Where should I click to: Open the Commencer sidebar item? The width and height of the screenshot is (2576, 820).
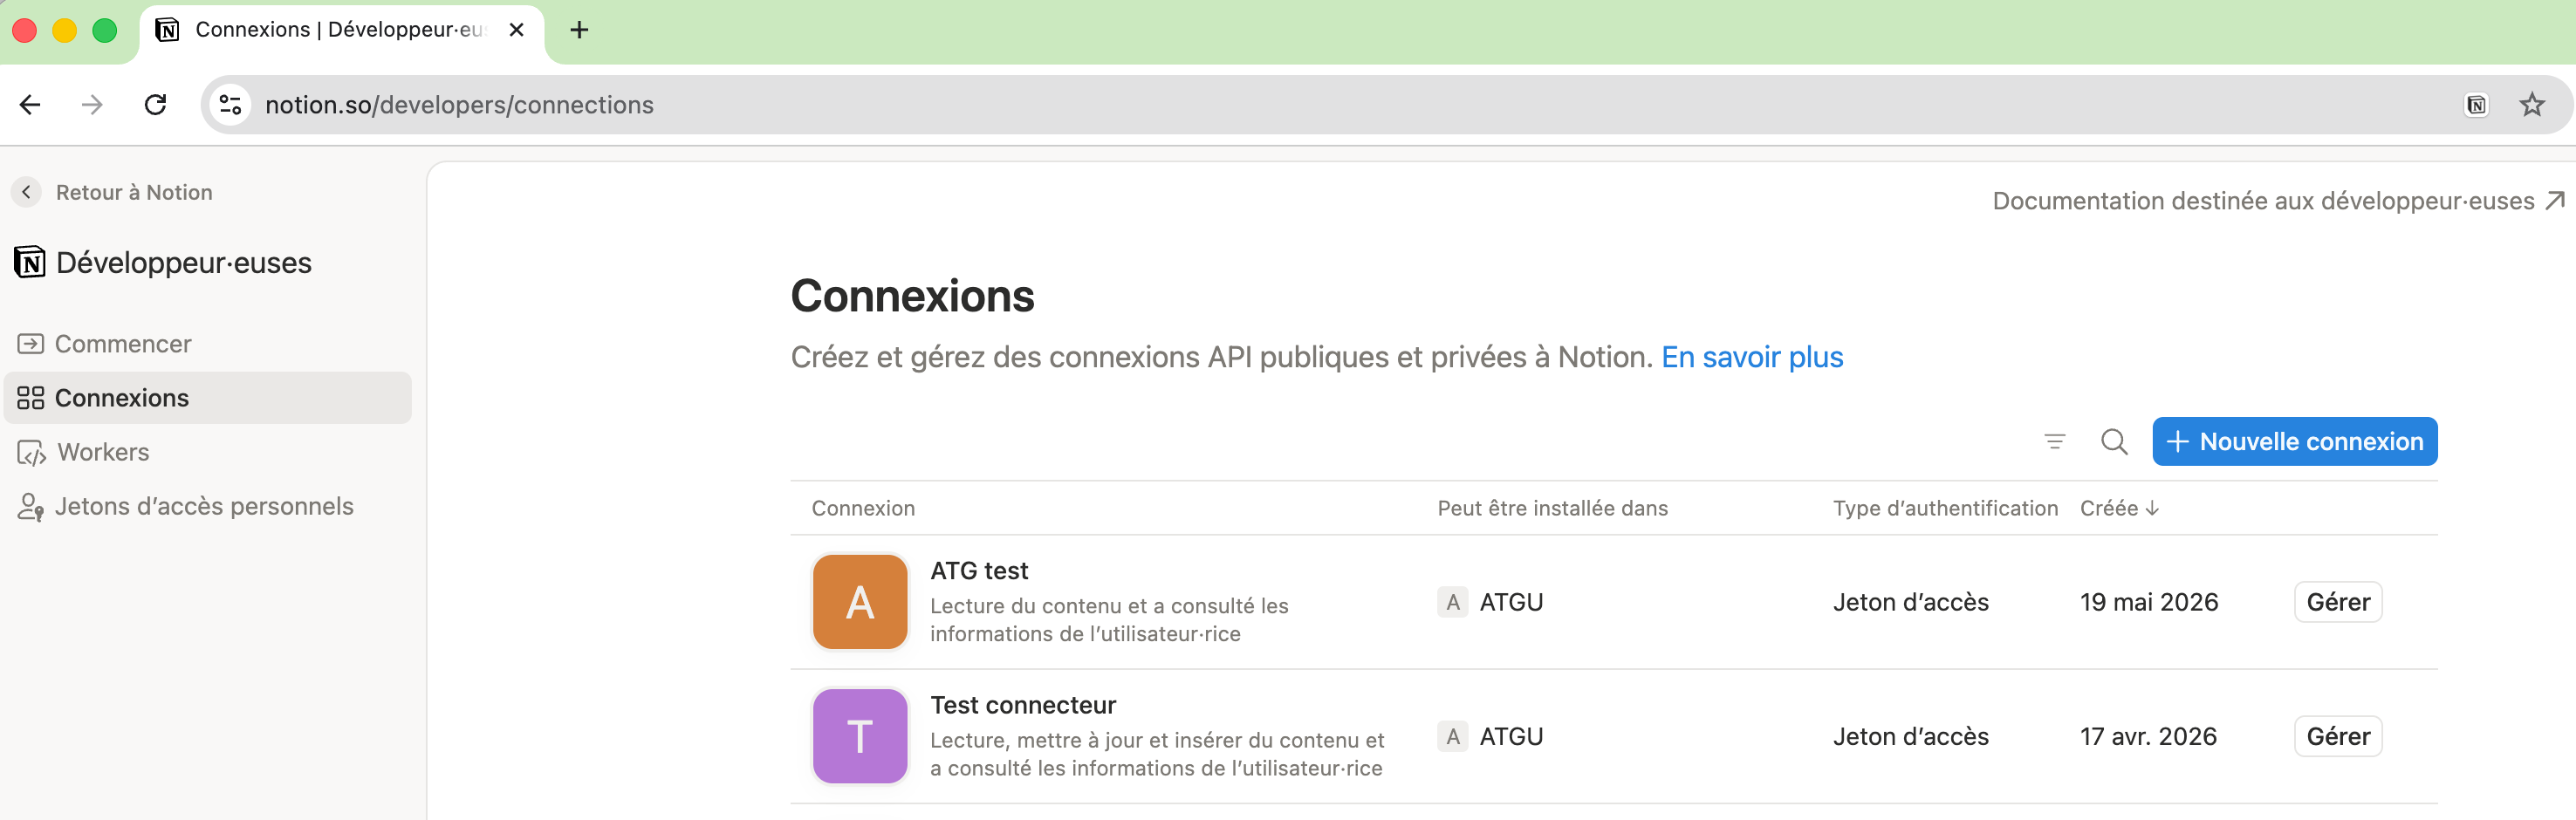pos(208,344)
